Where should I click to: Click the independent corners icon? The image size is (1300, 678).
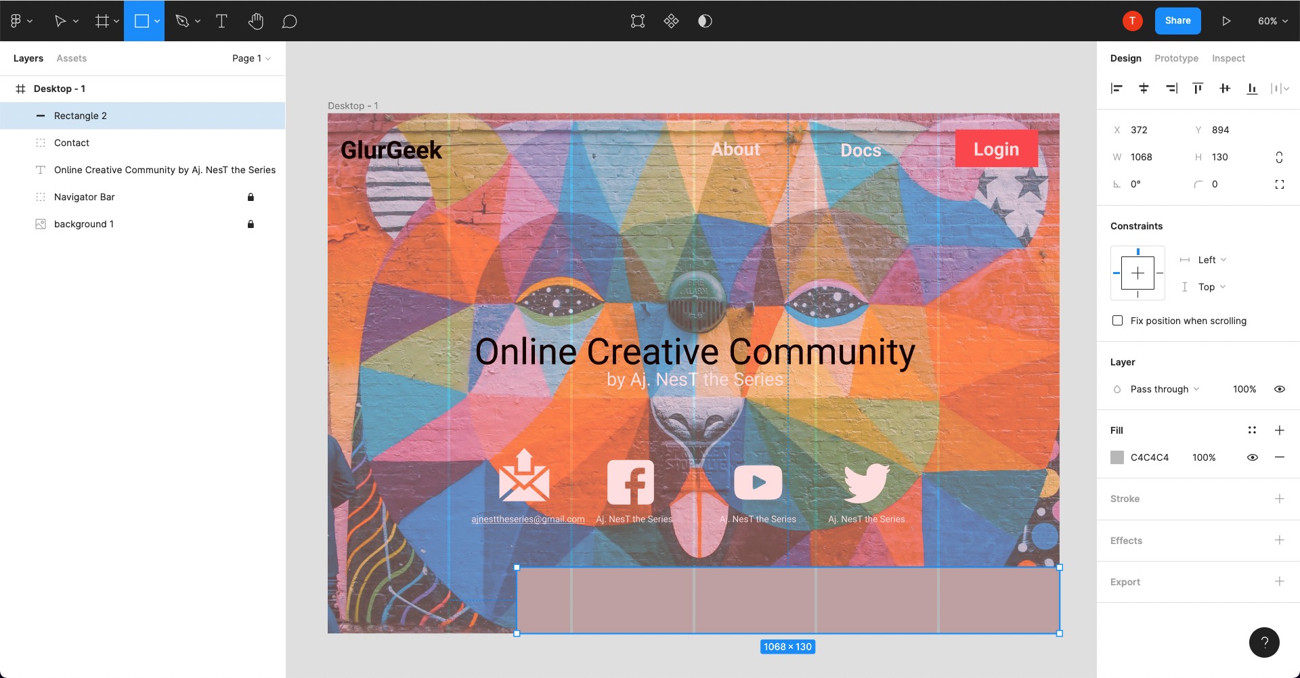[x=1279, y=184]
